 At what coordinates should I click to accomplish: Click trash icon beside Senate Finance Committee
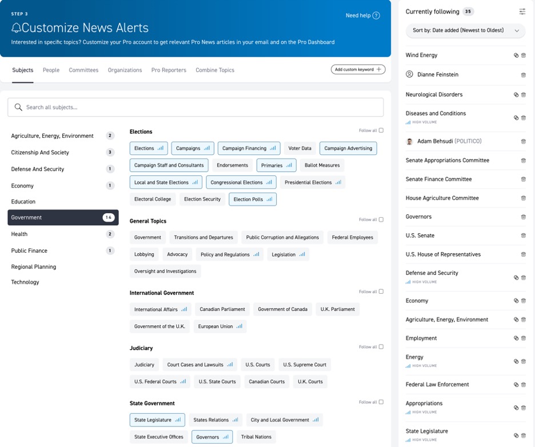point(524,179)
